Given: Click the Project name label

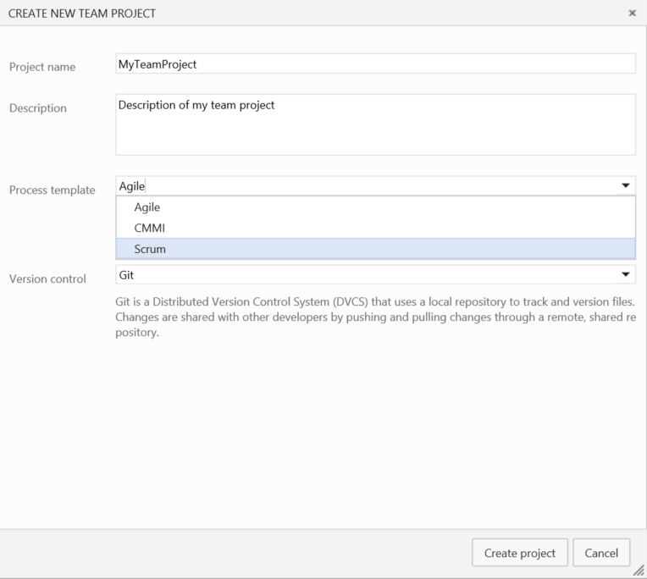Looking at the screenshot, I should tap(41, 68).
